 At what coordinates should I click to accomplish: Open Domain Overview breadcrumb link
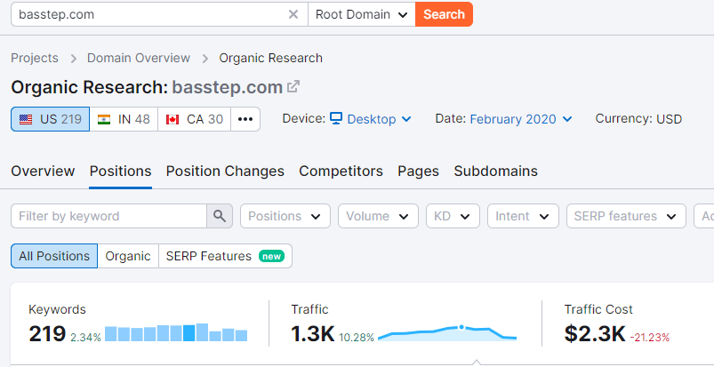[139, 59]
